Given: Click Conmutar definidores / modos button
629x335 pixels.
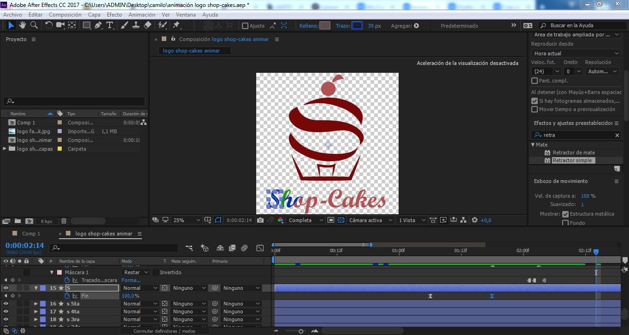Looking at the screenshot, I should (x=165, y=331).
